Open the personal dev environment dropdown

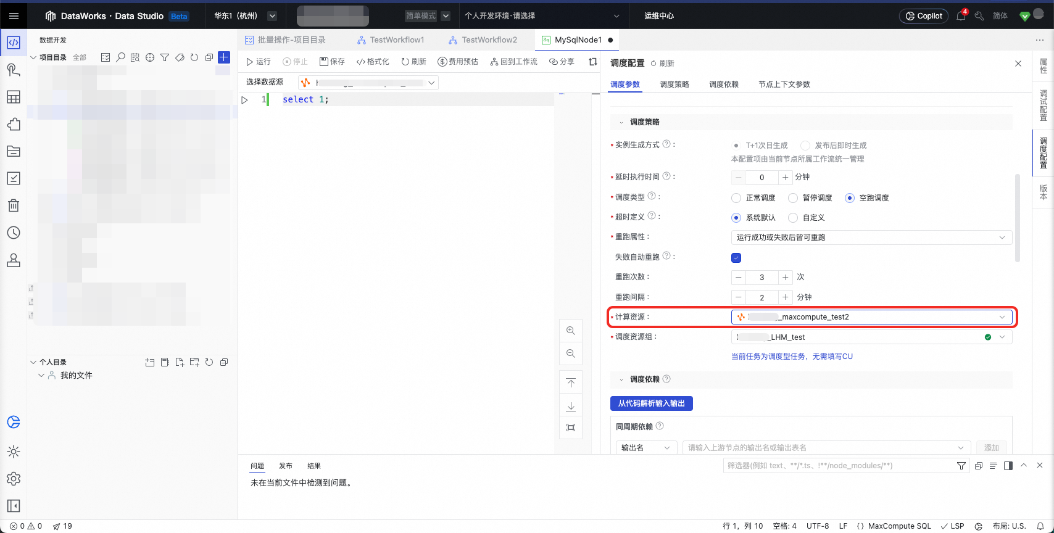(x=542, y=16)
